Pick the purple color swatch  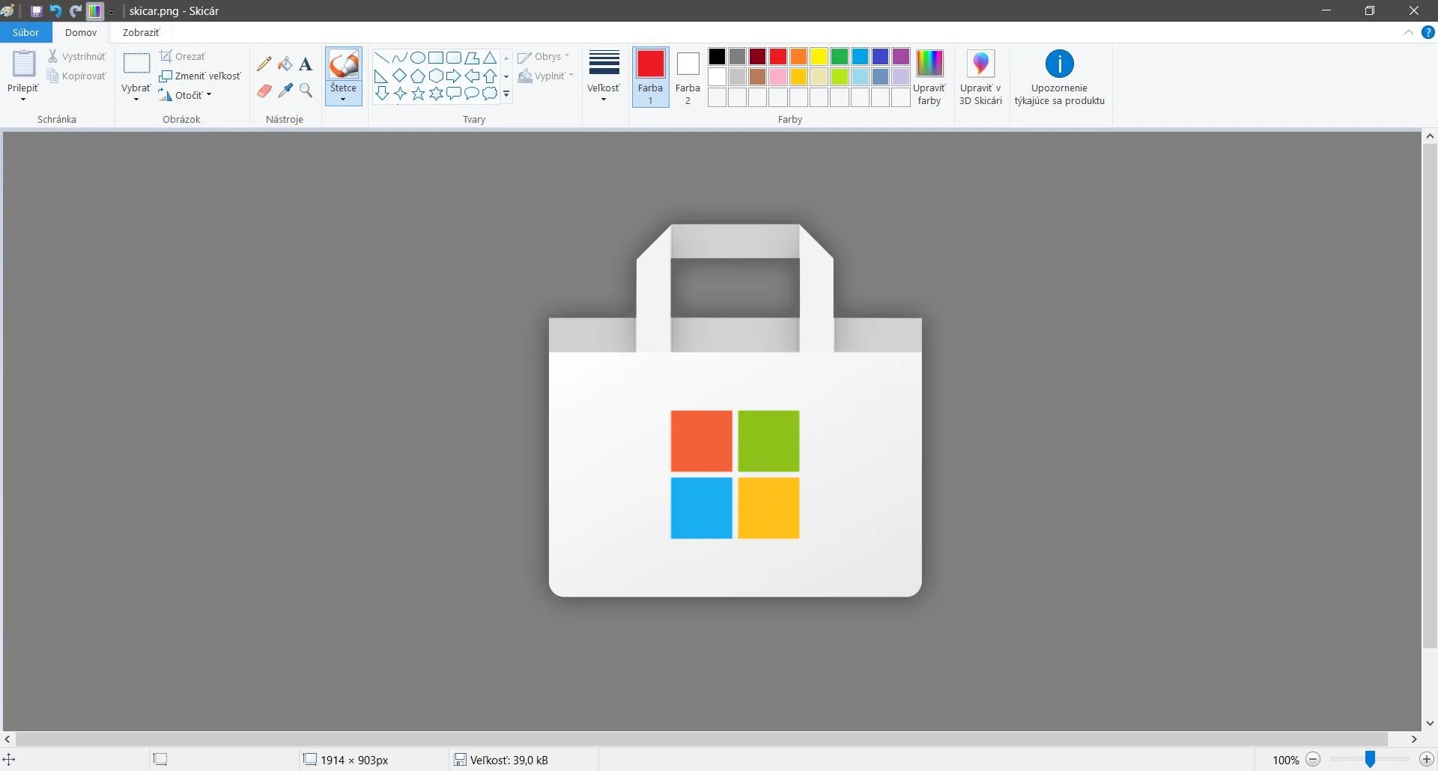point(901,56)
